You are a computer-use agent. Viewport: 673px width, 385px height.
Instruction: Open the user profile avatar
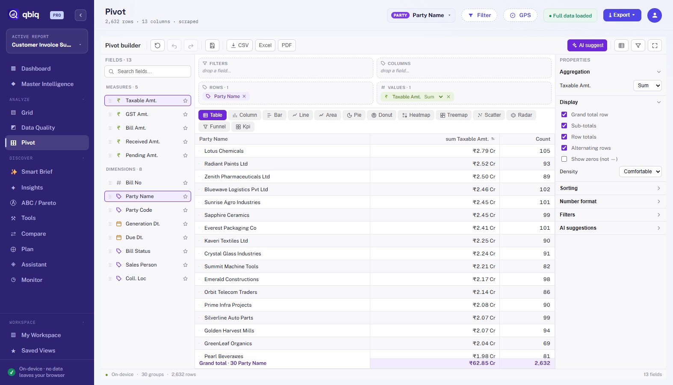pos(654,15)
